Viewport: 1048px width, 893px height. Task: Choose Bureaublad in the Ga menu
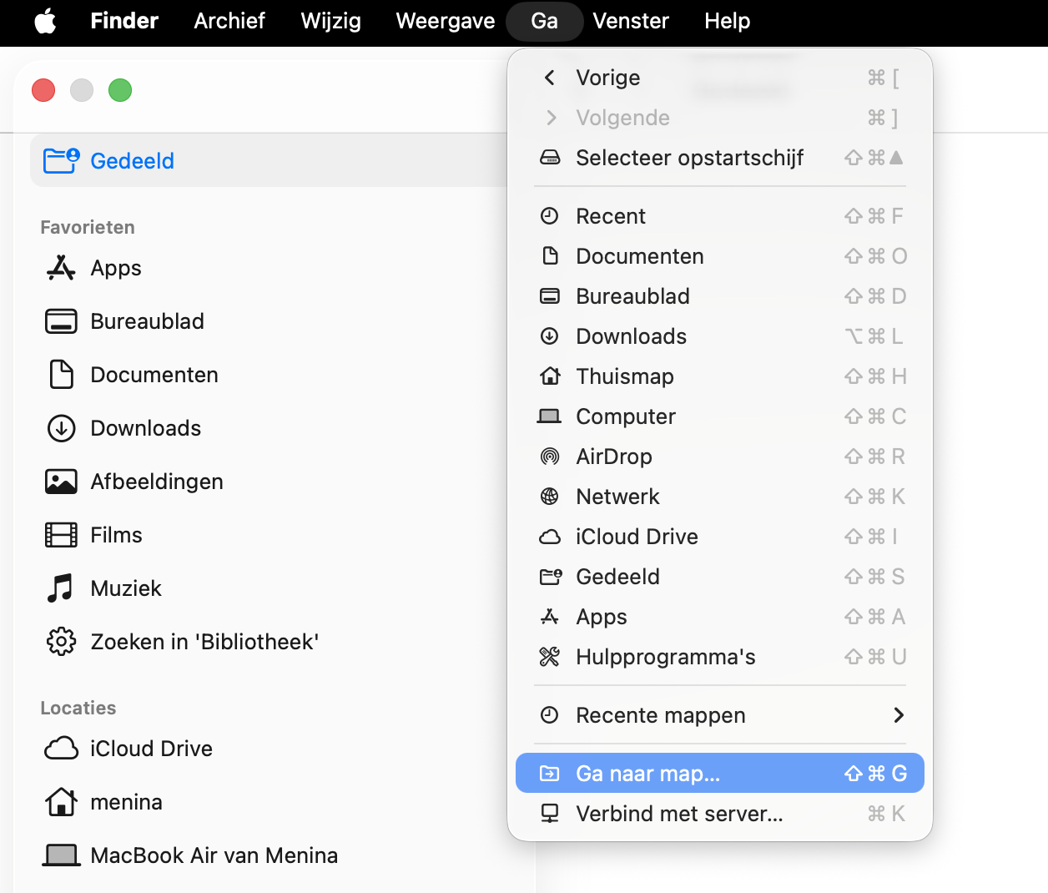coord(720,296)
